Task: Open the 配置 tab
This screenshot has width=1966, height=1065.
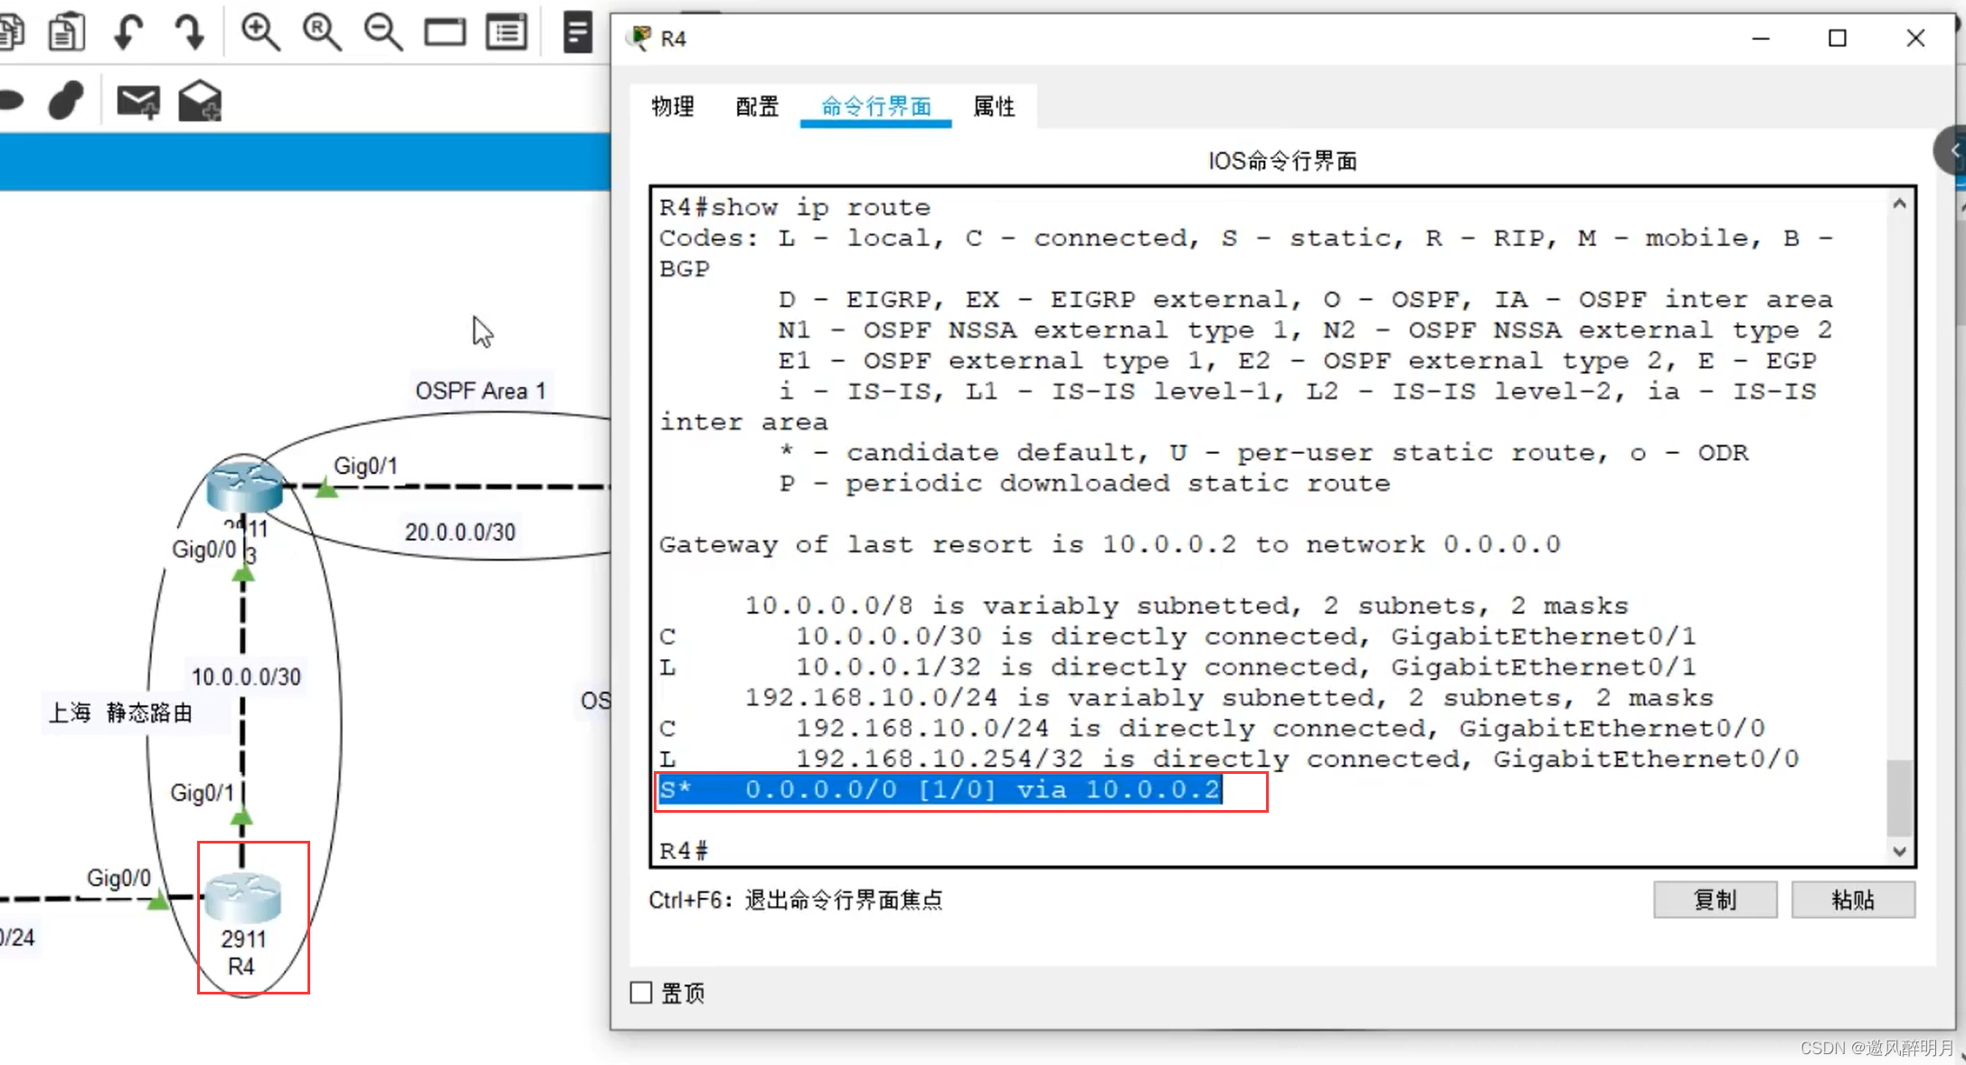Action: tap(757, 107)
